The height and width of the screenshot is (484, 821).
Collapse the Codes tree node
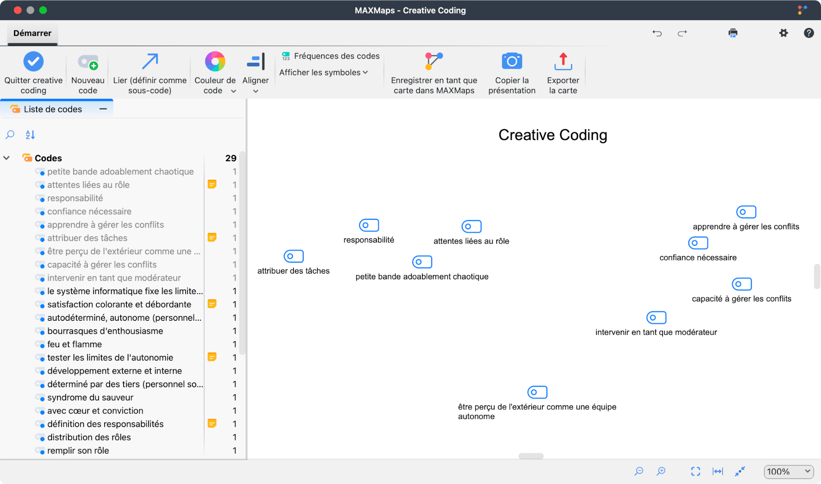[7, 158]
